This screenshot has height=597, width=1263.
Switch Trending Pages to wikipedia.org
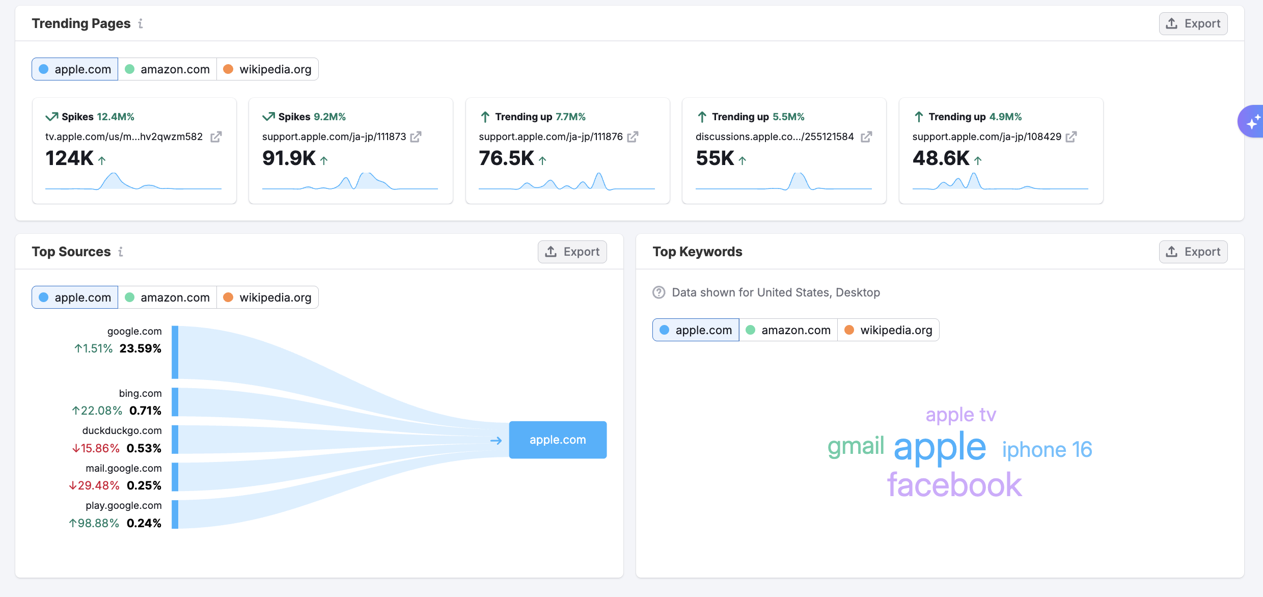pyautogui.click(x=268, y=69)
